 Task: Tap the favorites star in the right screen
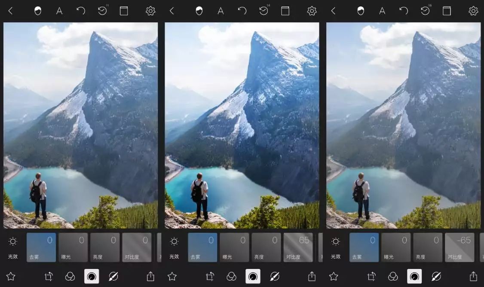[334, 276]
